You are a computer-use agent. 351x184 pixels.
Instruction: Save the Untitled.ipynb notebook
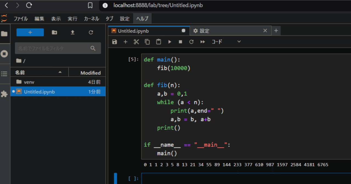114,42
